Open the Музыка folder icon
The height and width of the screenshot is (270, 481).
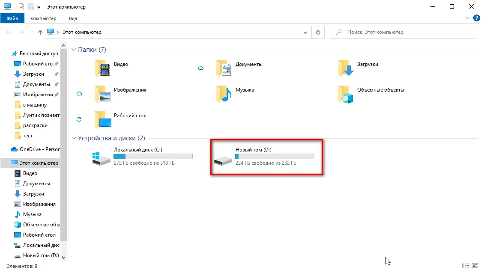224,93
